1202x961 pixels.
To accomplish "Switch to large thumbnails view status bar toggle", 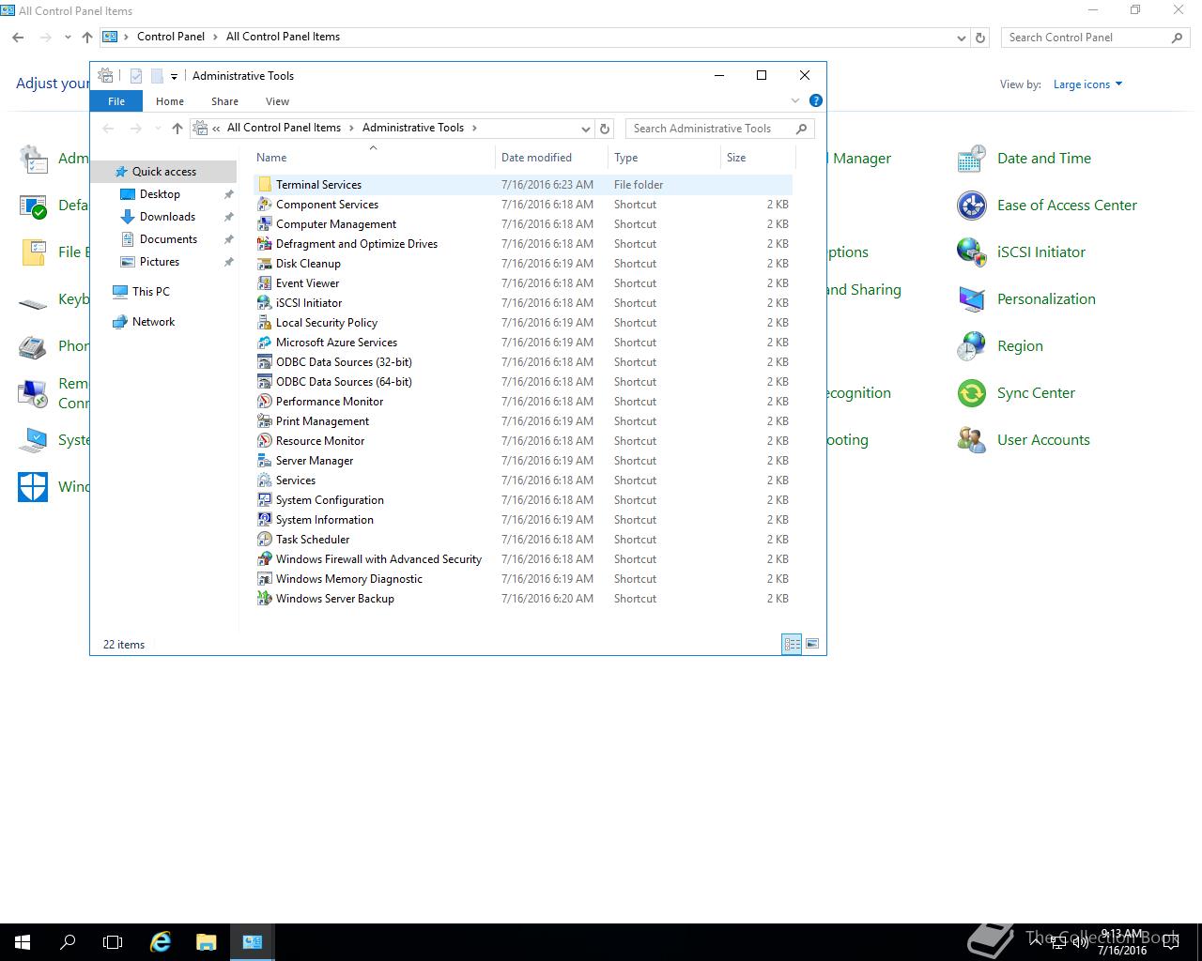I will click(812, 644).
